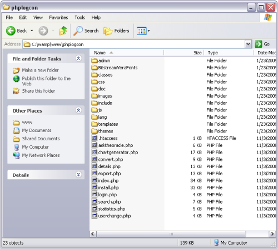Open the Tools menu

click(80, 18)
